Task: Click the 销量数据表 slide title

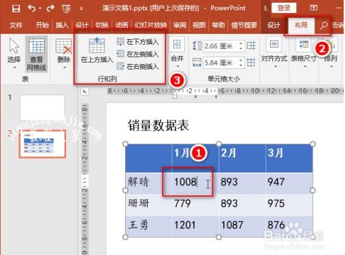Action: (159, 125)
